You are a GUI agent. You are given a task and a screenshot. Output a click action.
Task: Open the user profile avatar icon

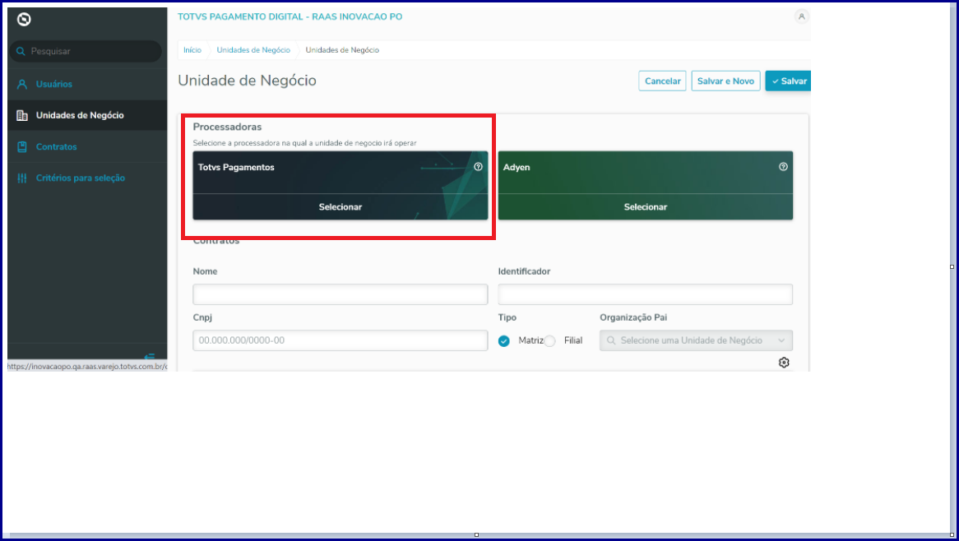coord(801,16)
